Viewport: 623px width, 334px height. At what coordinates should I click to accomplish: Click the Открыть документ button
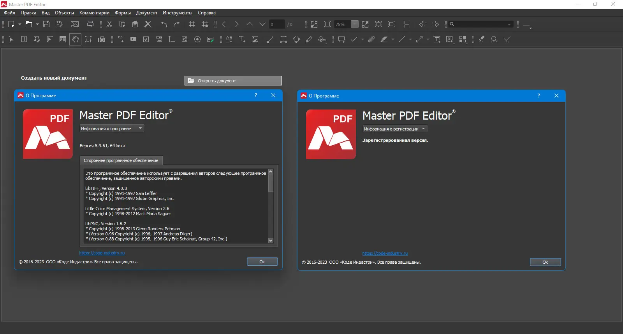point(233,80)
